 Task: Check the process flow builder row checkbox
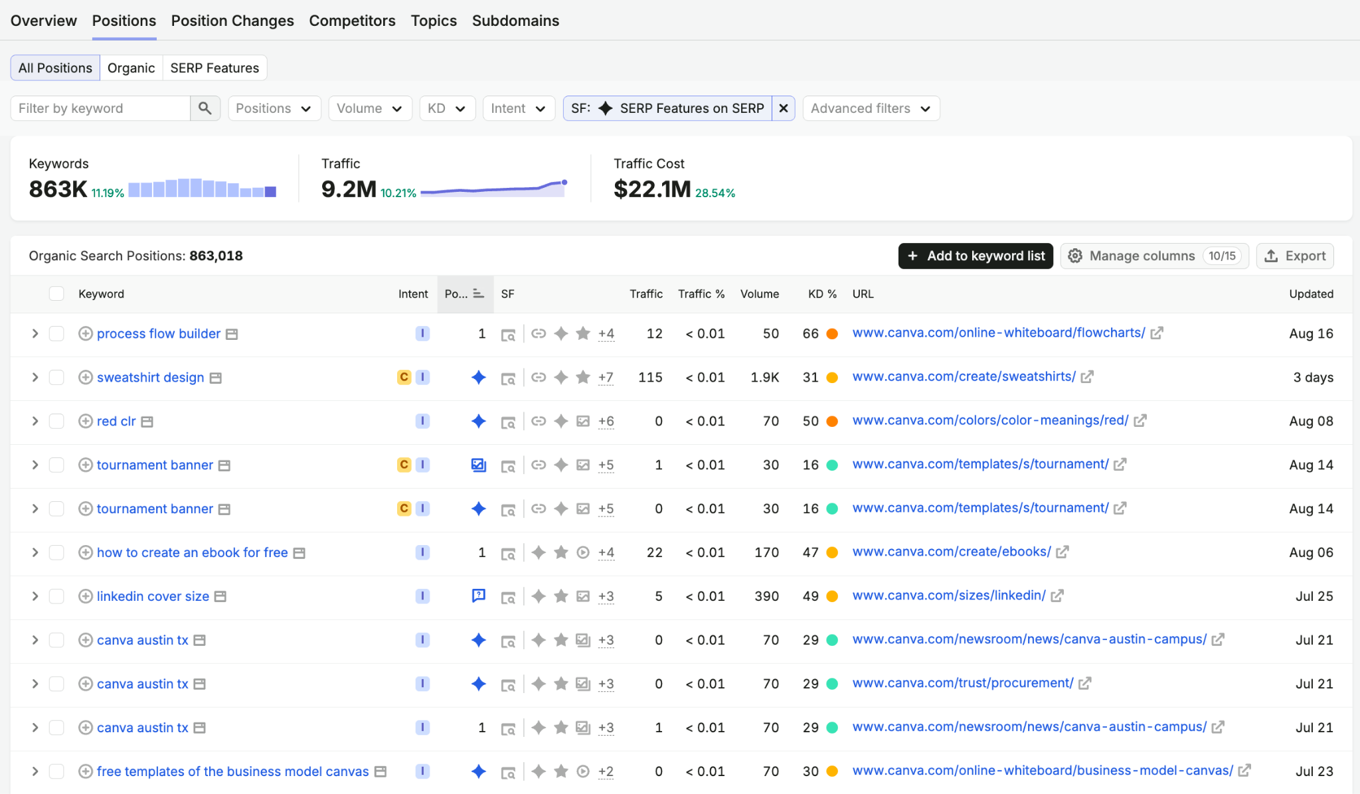coord(56,333)
